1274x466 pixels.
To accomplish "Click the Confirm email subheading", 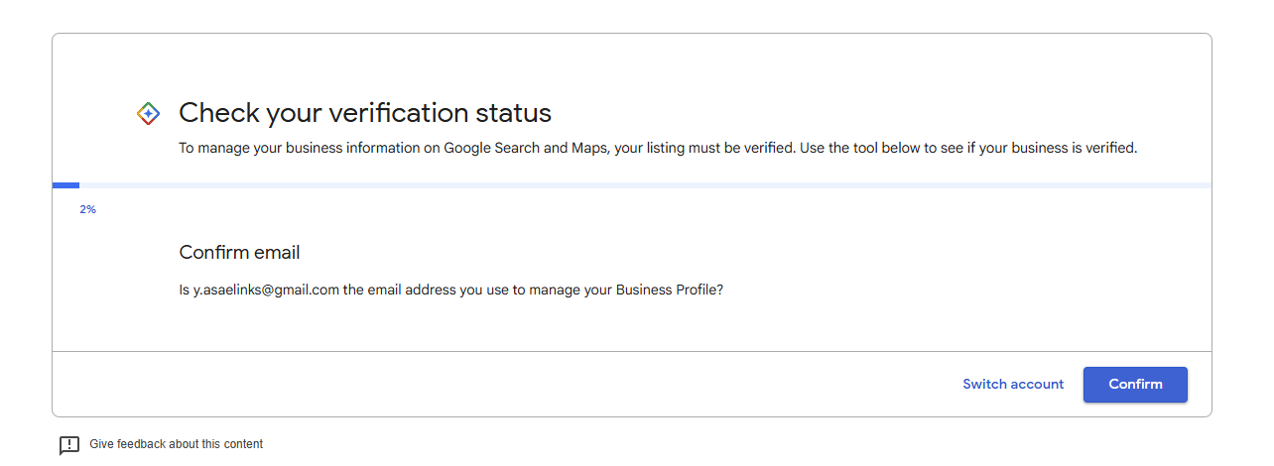I will pyautogui.click(x=239, y=253).
